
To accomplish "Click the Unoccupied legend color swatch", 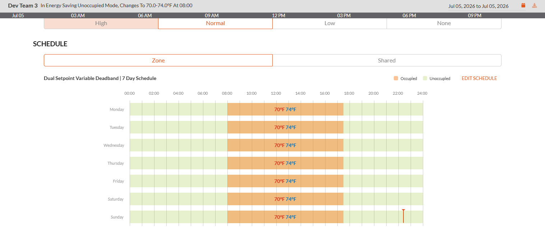I will pos(425,78).
